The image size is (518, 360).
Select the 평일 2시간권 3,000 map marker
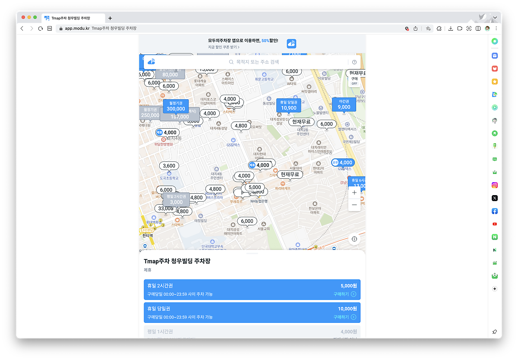(176, 199)
